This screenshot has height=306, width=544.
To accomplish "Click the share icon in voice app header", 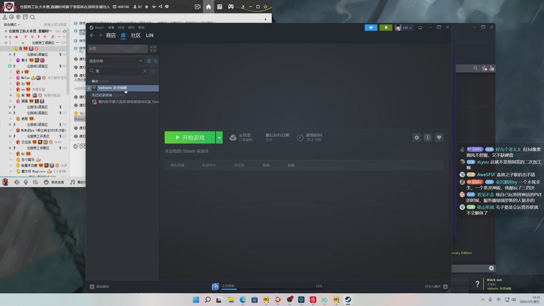I will click(x=160, y=7).
